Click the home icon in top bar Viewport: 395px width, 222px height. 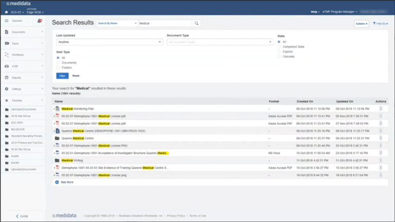click(6, 12)
